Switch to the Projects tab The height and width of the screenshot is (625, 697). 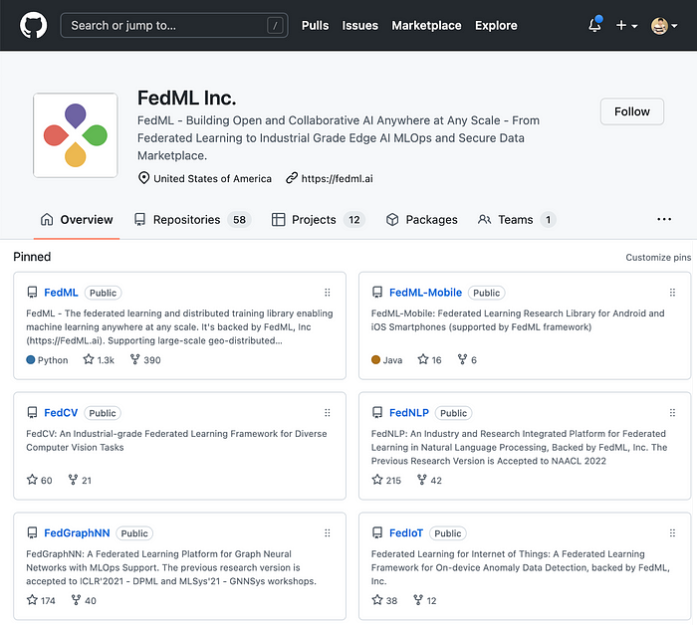pos(319,219)
